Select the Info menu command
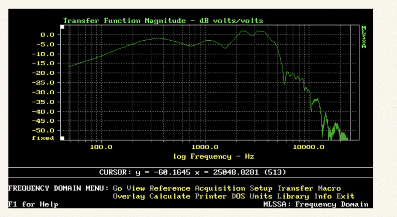Image resolution: width=397 pixels, height=217 pixels. pyautogui.click(x=323, y=196)
